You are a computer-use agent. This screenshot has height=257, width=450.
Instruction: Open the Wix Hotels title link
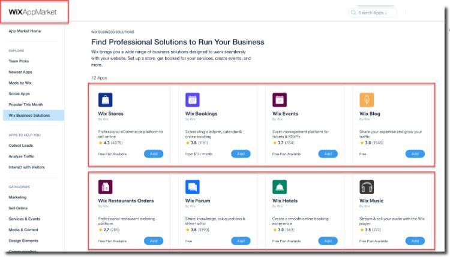285,201
